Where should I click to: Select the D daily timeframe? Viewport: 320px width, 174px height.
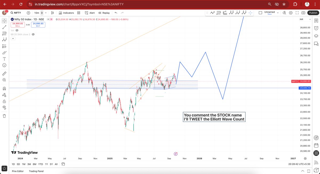point(42,13)
